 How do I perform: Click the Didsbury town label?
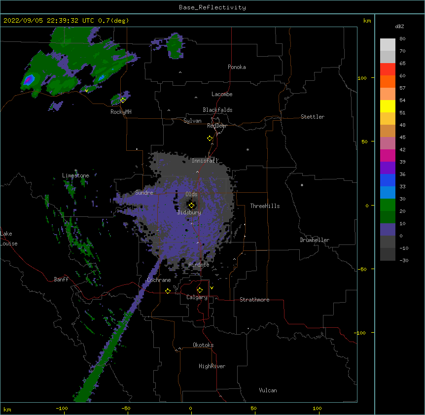[189, 212]
